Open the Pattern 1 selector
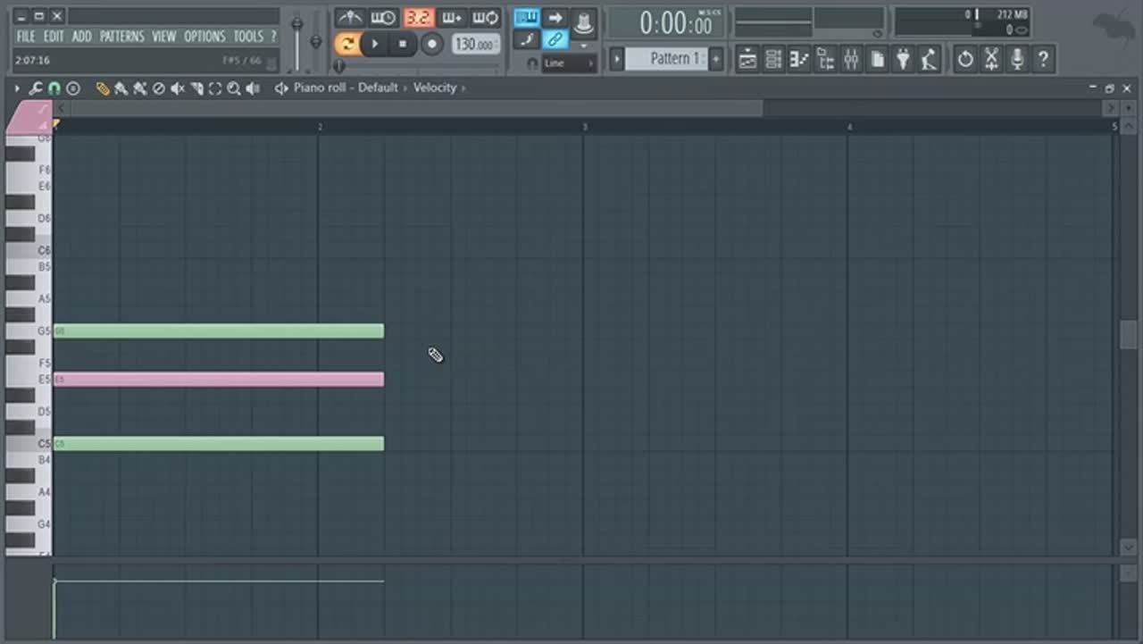The width and height of the screenshot is (1143, 644). [665, 59]
